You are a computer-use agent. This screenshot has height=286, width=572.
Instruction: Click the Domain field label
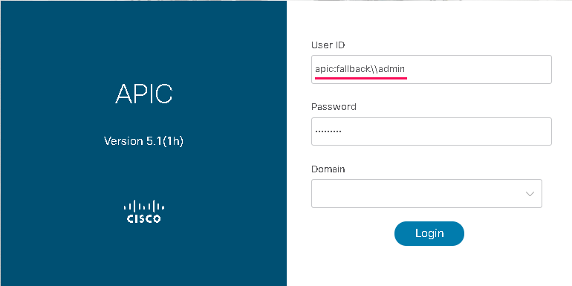click(328, 169)
